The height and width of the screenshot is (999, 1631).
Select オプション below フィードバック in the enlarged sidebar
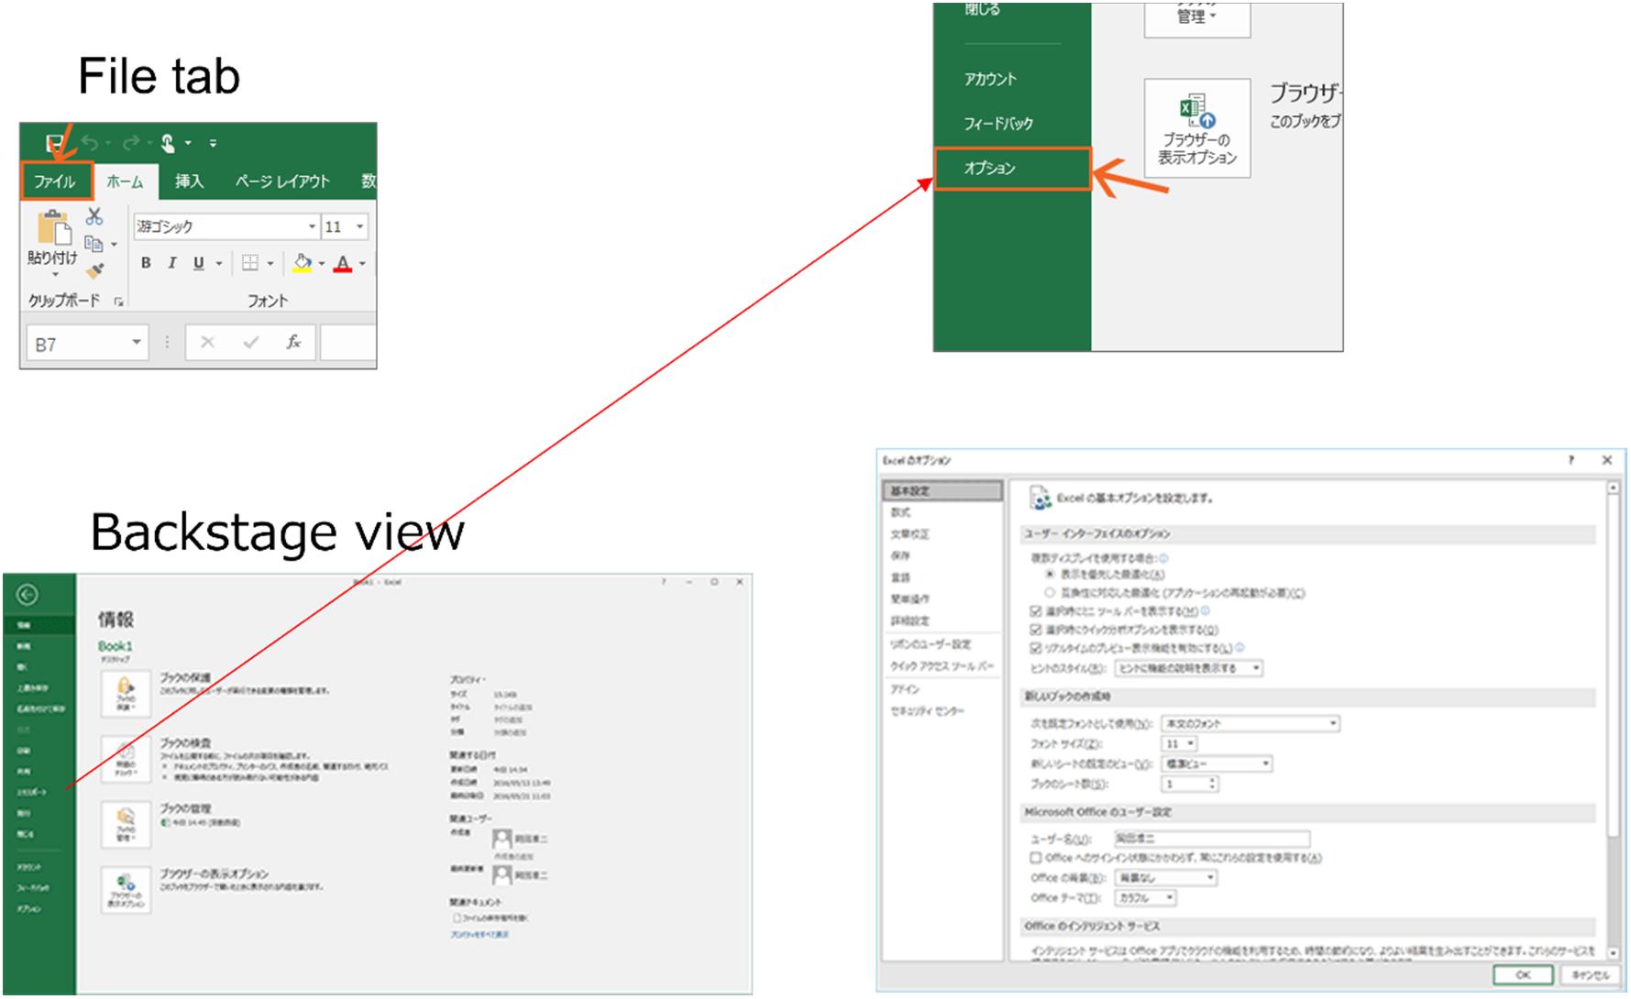[x=1012, y=169]
